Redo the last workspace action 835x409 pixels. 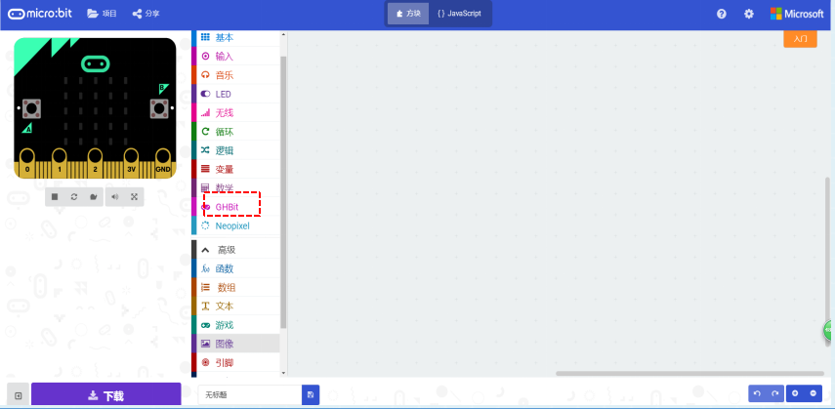(775, 393)
